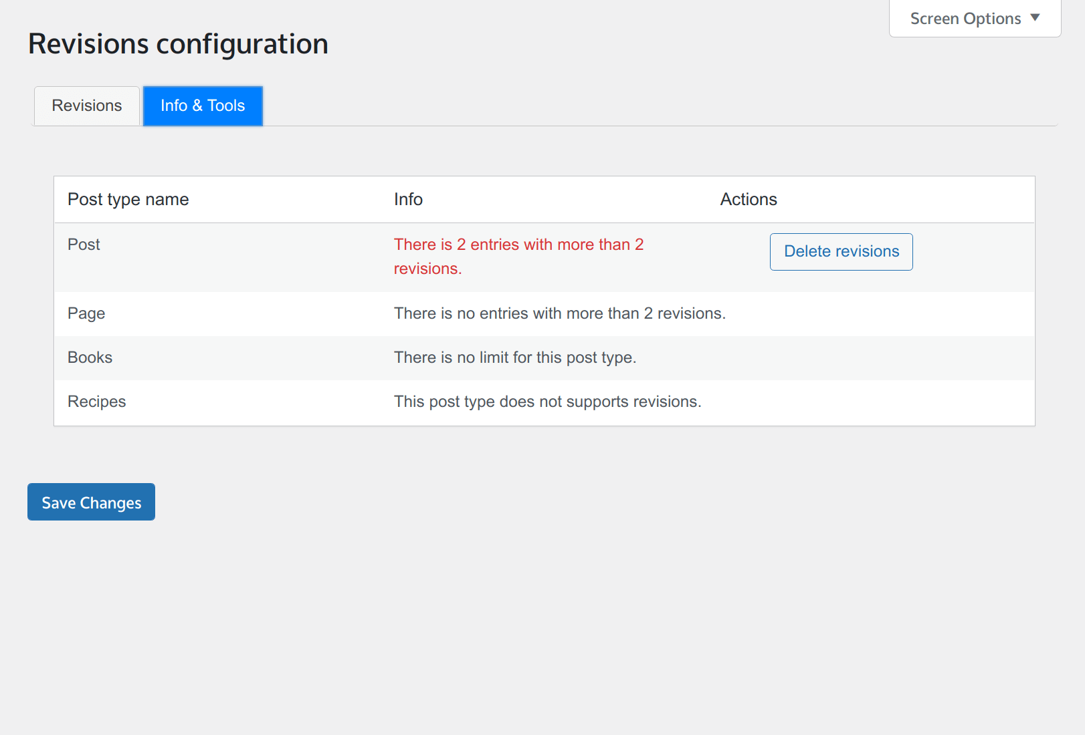Click the Books no limit message
This screenshot has height=735, width=1085.
(x=514, y=357)
